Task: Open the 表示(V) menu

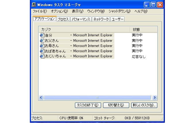Action: [78, 11]
